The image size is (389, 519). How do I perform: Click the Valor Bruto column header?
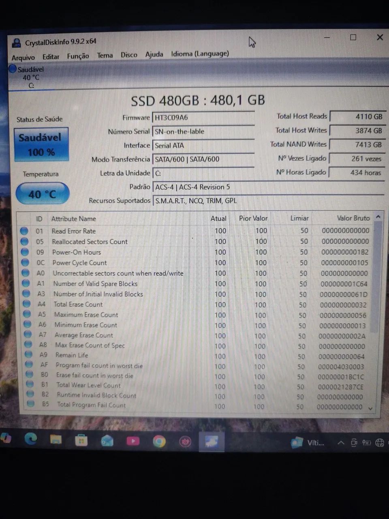tap(353, 218)
